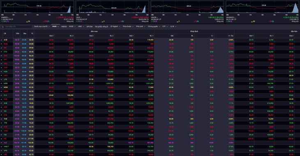Click the pin icon beside FPT

click(x=1, y=60)
